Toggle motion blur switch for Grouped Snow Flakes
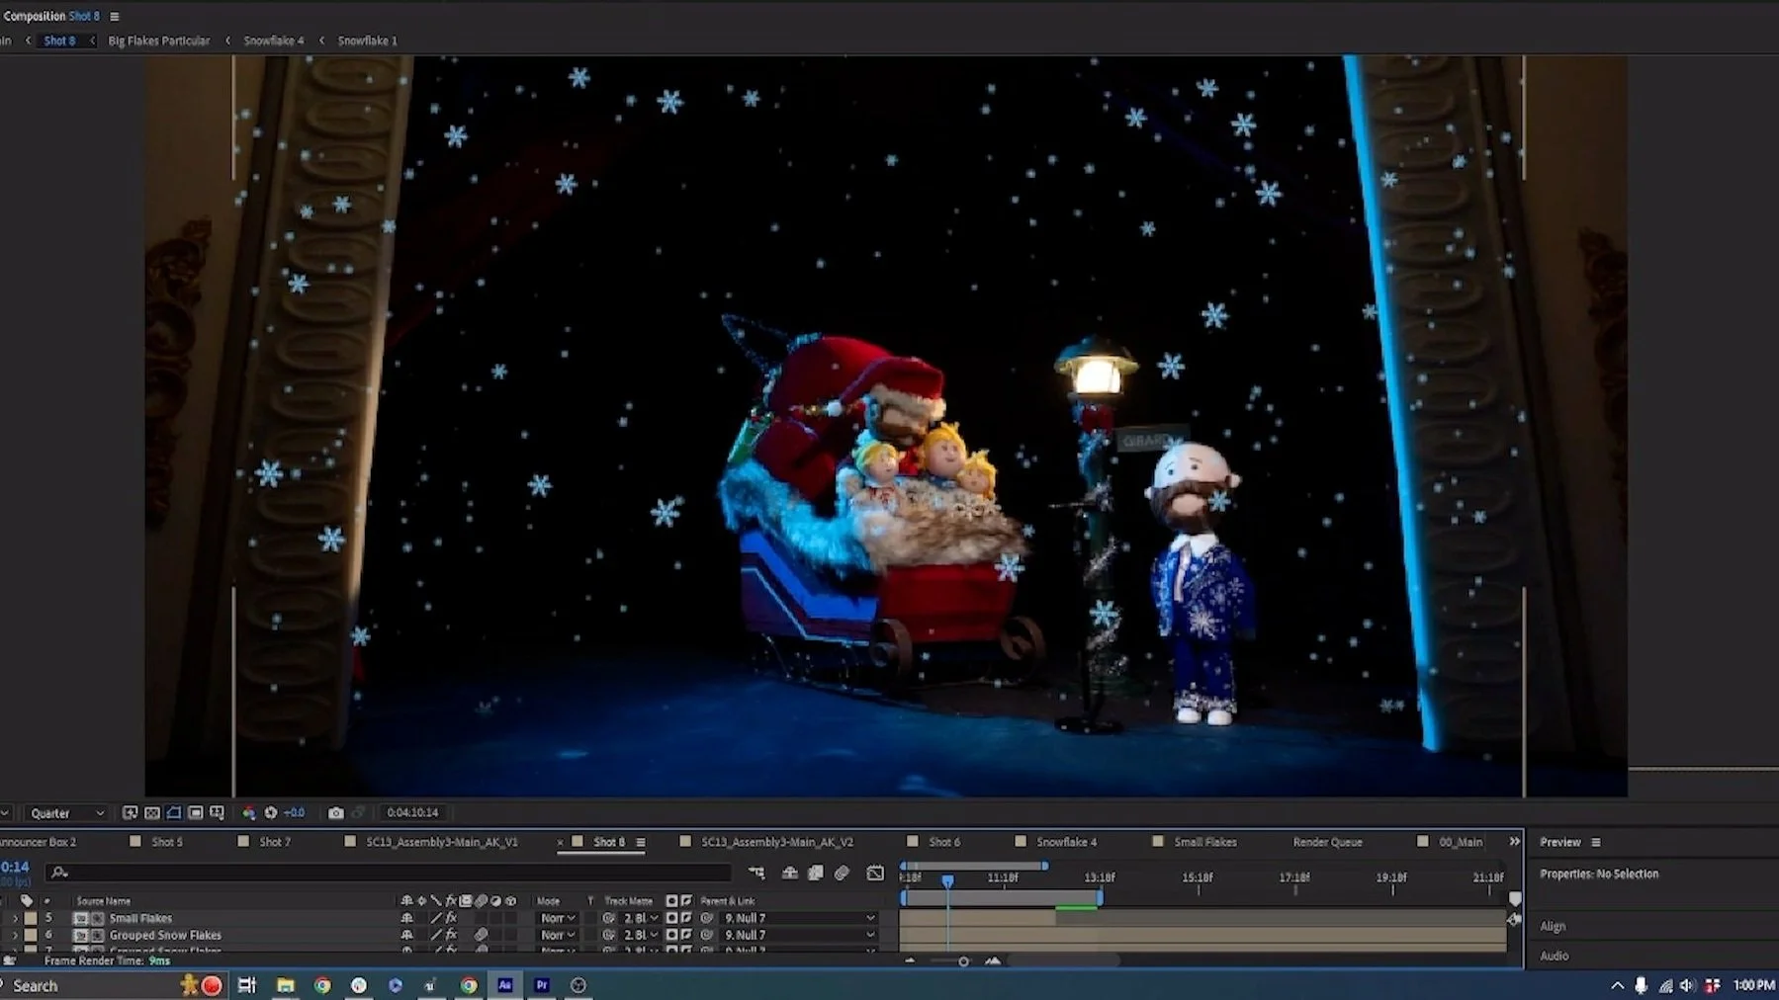 pyautogui.click(x=481, y=935)
